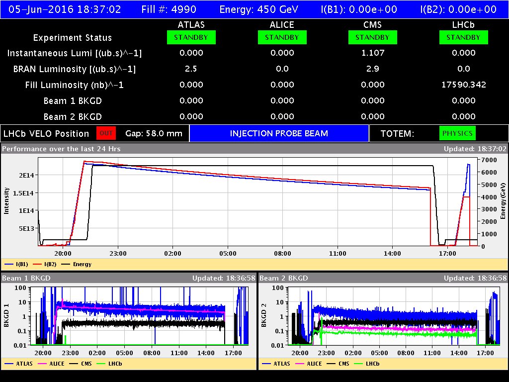This screenshot has height=382, width=509.
Task: Click the Energy(GeV) axis label
Action: click(x=503, y=201)
